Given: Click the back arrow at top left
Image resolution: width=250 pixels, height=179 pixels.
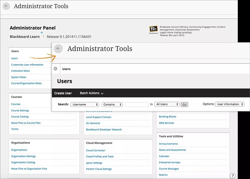Looking at the screenshot, I should [x=6, y=6].
